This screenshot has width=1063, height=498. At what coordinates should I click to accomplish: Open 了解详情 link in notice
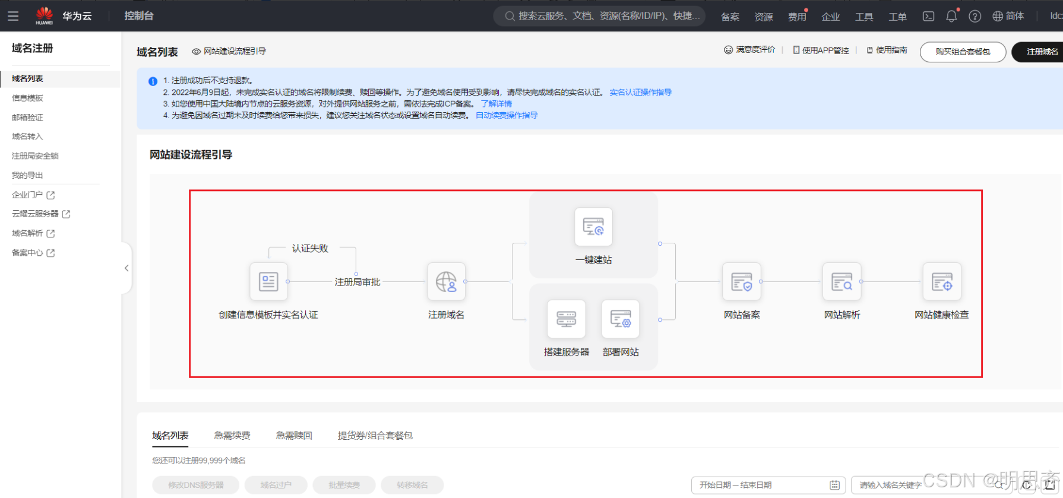coord(496,104)
